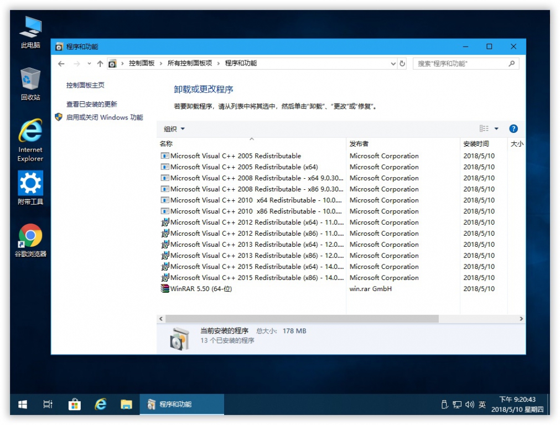The image size is (560, 425).
Task: Click the WinRAR program icon in the list
Action: [x=165, y=288]
